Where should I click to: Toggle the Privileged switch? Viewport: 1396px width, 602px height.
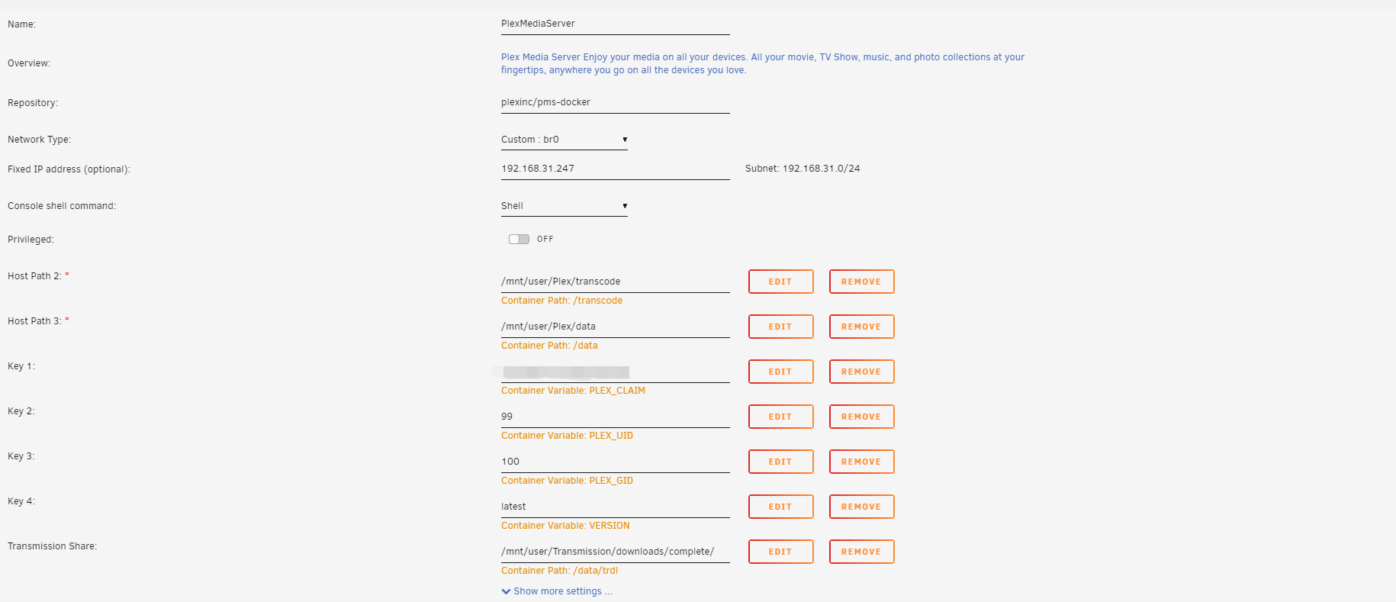click(519, 239)
